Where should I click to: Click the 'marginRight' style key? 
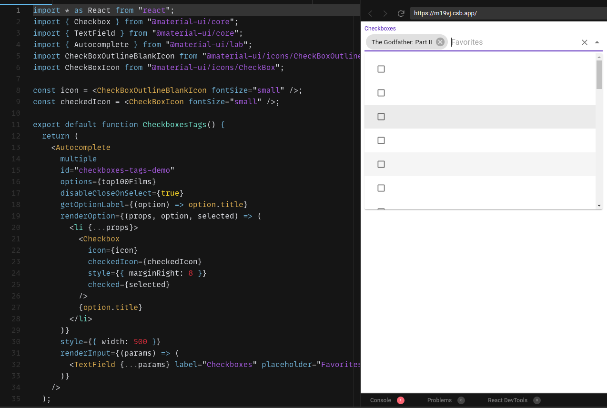coord(154,273)
